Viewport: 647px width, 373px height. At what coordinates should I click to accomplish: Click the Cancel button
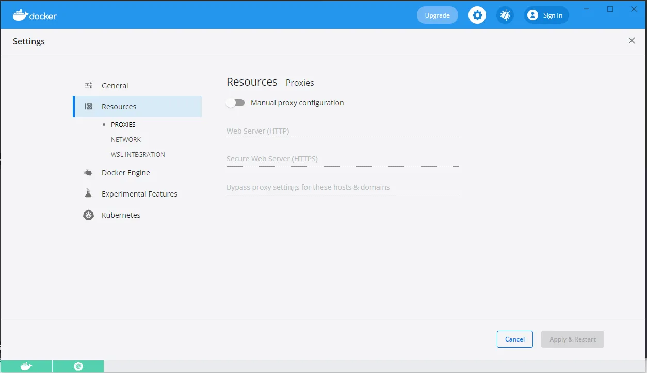pos(515,339)
